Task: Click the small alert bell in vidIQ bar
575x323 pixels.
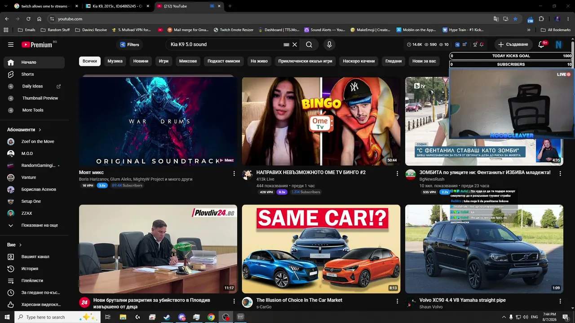Action: (x=482, y=44)
